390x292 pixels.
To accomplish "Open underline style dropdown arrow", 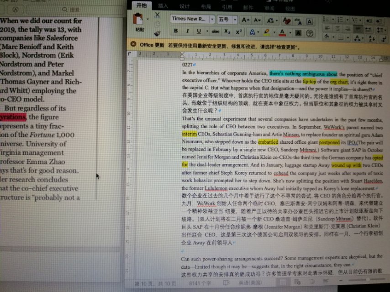I will [x=207, y=31].
